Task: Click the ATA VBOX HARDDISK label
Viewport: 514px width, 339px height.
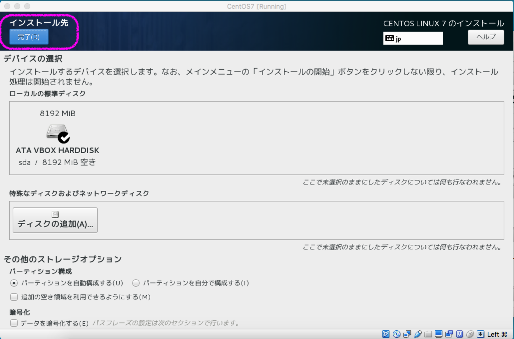Action: pyautogui.click(x=57, y=150)
